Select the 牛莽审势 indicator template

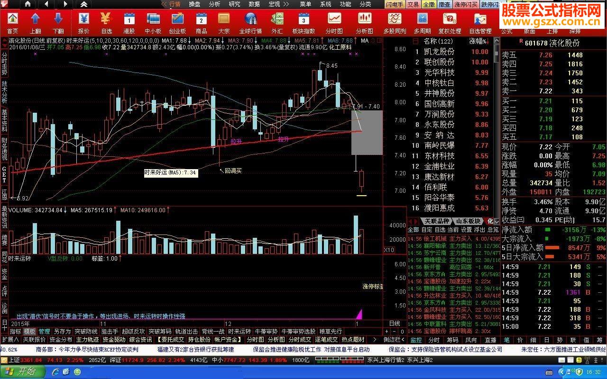266,331
